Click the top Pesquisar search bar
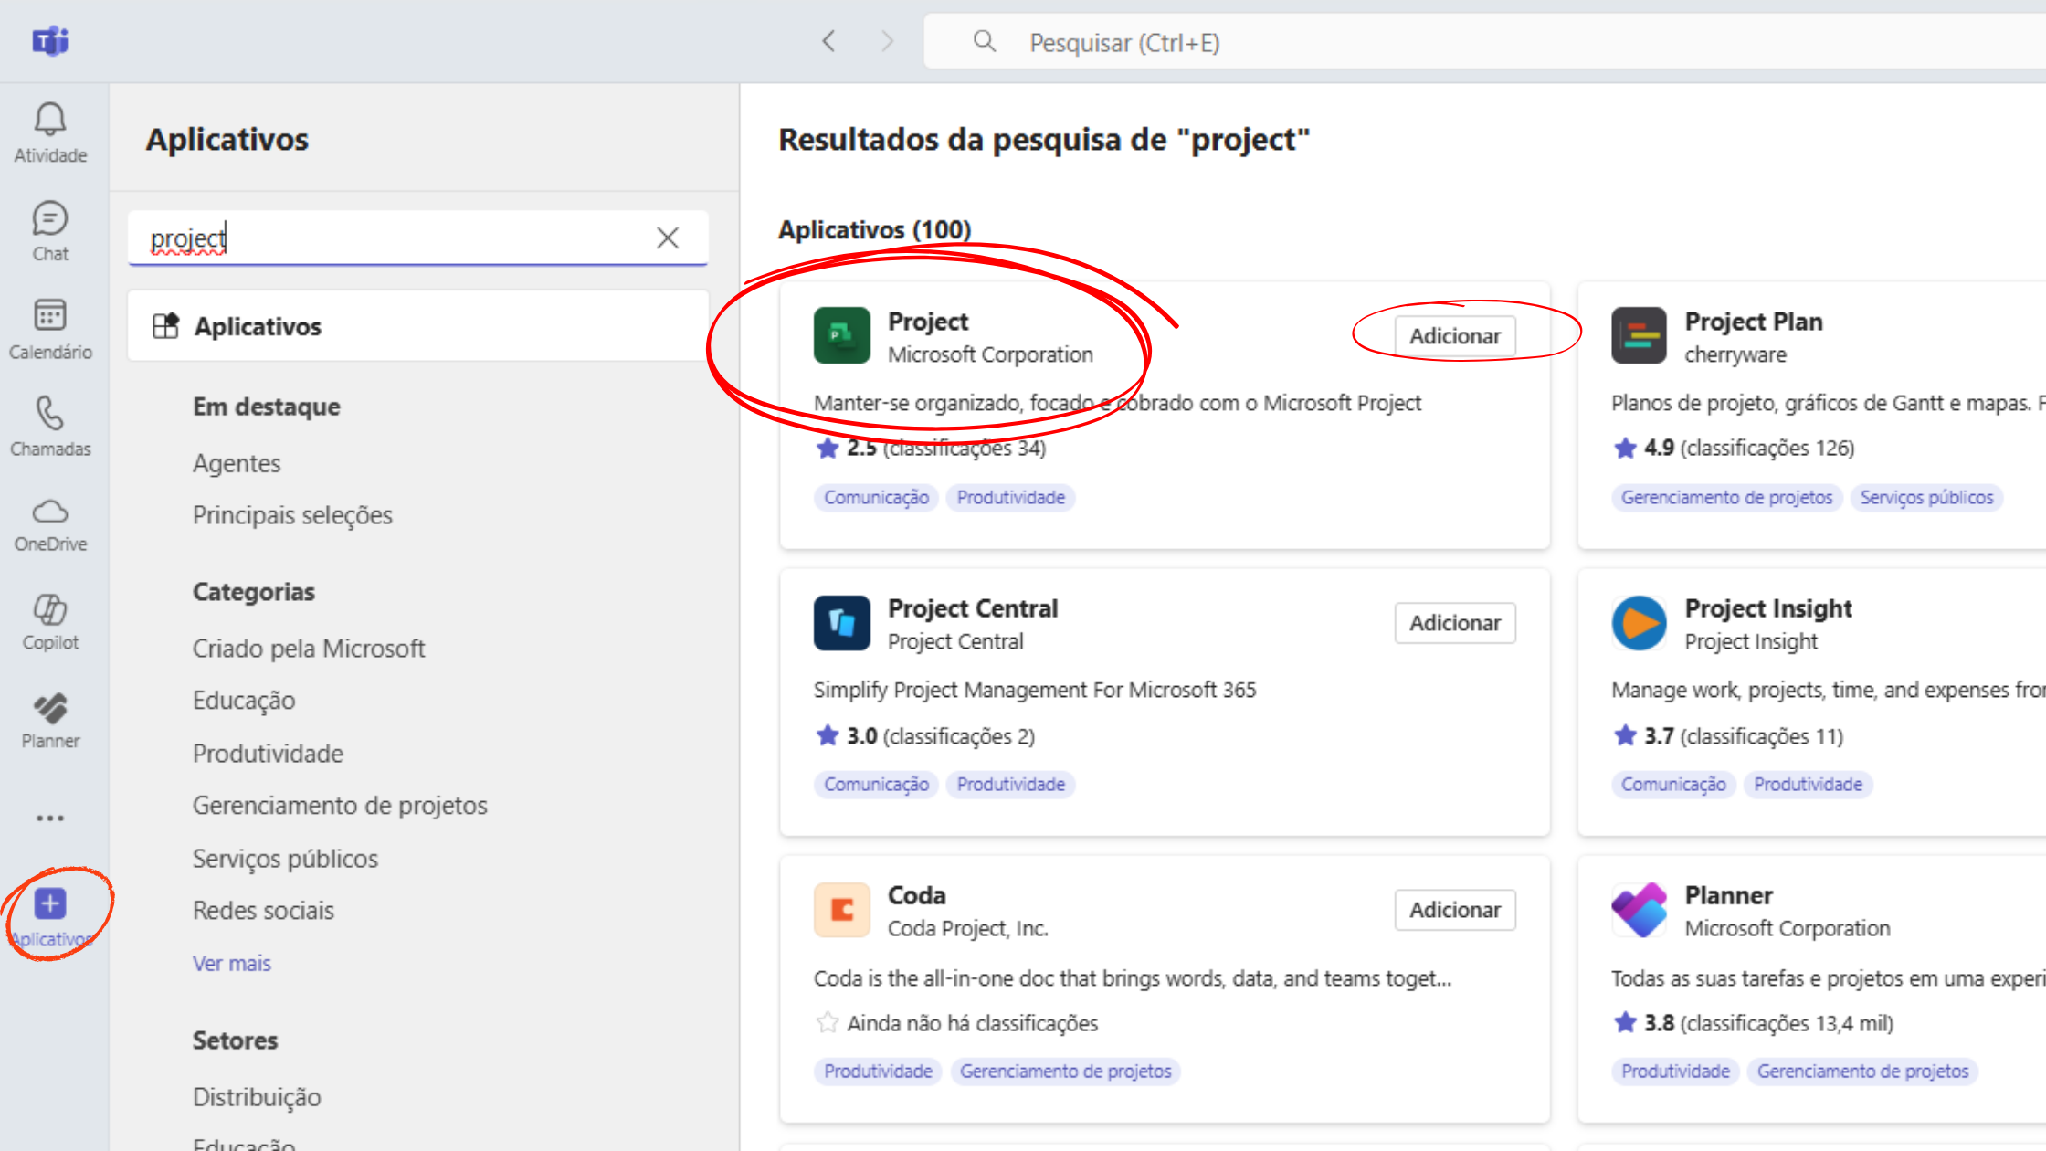The width and height of the screenshot is (2046, 1151). click(x=1484, y=42)
